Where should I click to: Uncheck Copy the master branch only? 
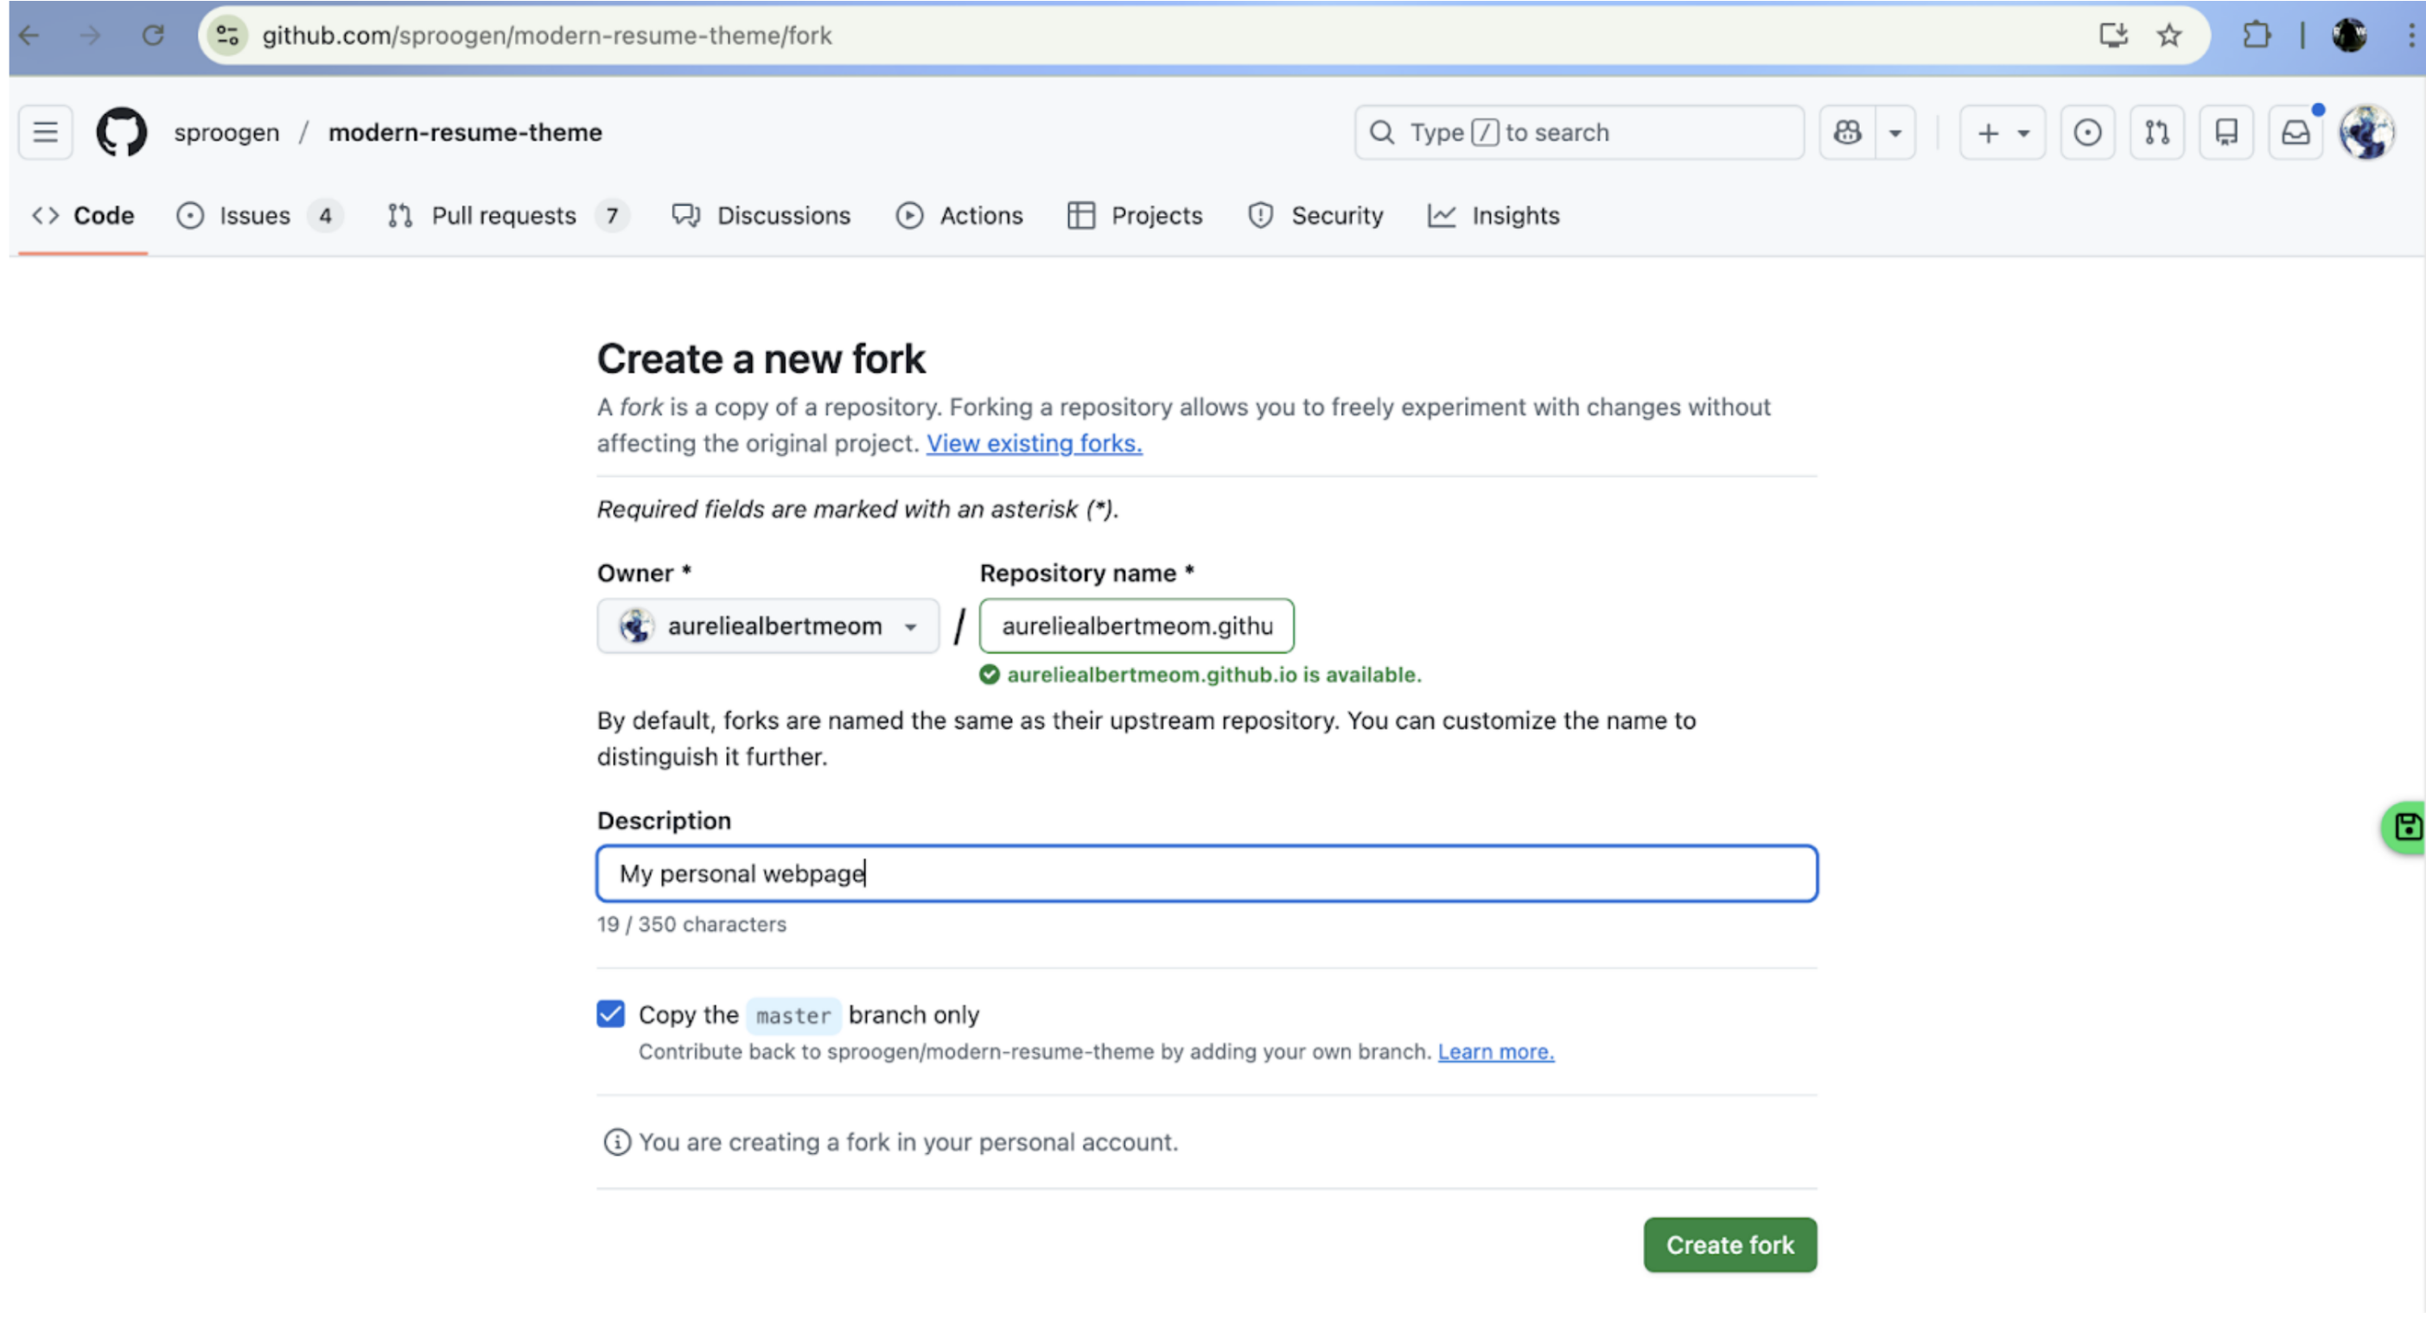click(x=610, y=1014)
